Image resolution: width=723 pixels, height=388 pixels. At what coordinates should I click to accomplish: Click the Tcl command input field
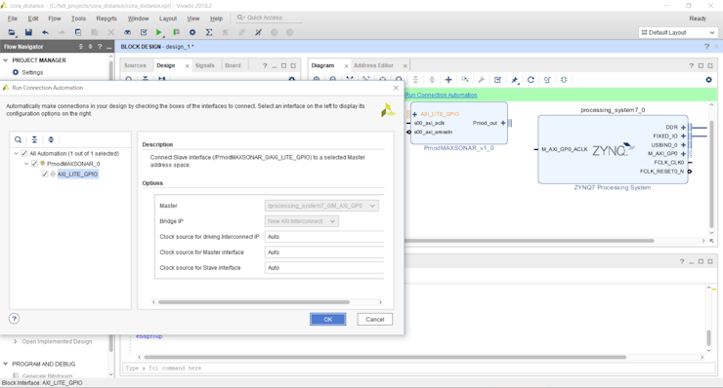(418, 369)
